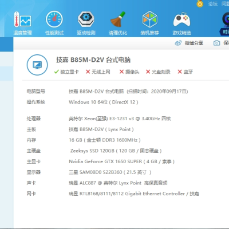Click the RTL8168 Gigabit Ethernet Controller value
229x229 pixels.
pyautogui.click(x=134, y=194)
